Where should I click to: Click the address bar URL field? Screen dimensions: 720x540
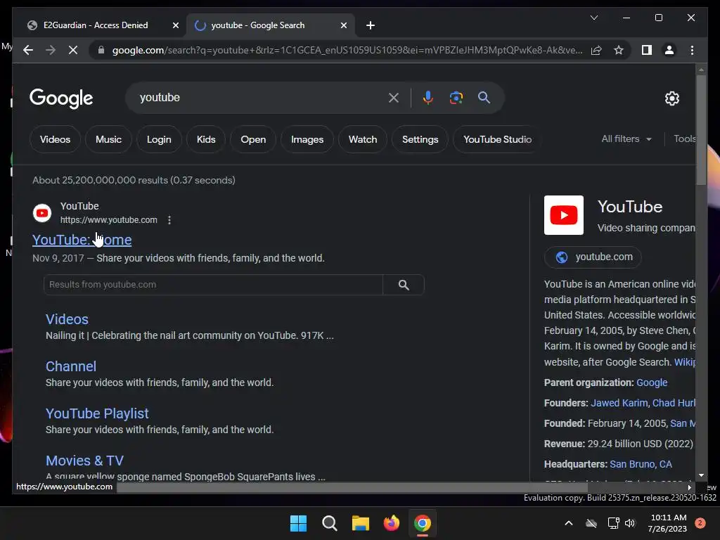347,50
